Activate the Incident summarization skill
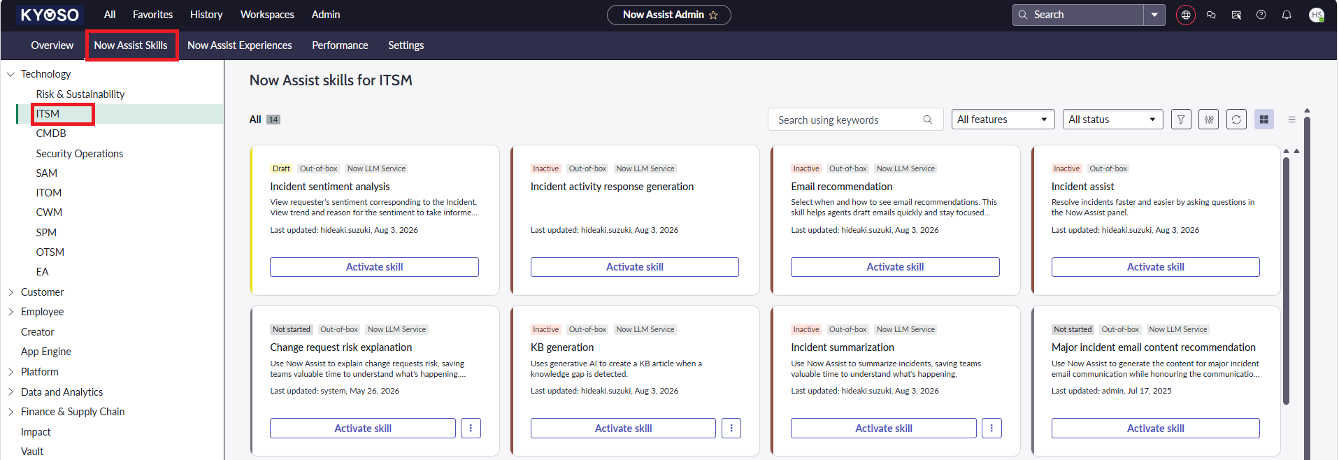 884,428
